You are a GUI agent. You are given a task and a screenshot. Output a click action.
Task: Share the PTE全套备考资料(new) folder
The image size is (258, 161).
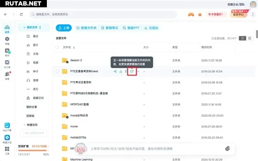pos(115,71)
